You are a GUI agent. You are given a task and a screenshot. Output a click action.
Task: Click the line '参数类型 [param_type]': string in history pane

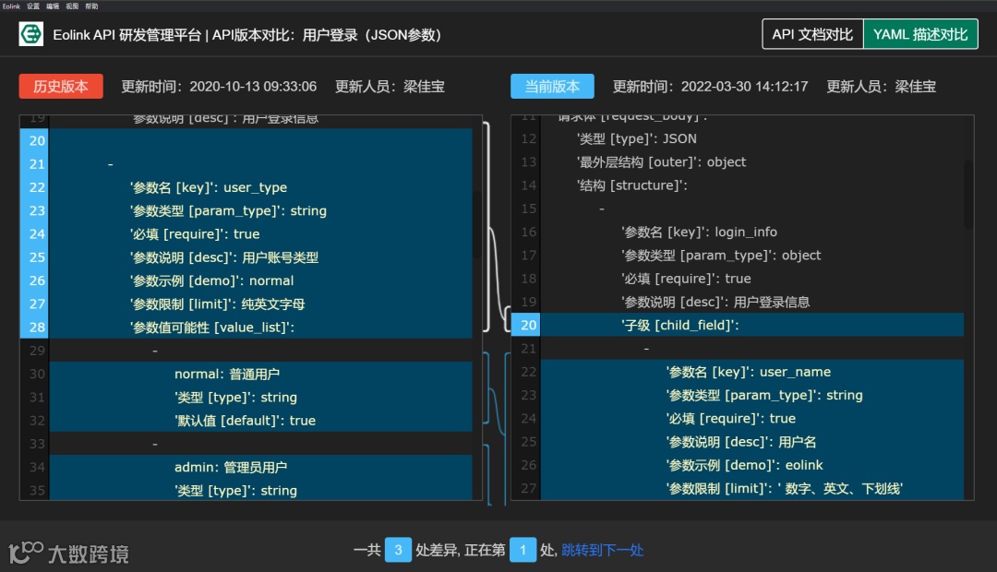pyautogui.click(x=228, y=210)
